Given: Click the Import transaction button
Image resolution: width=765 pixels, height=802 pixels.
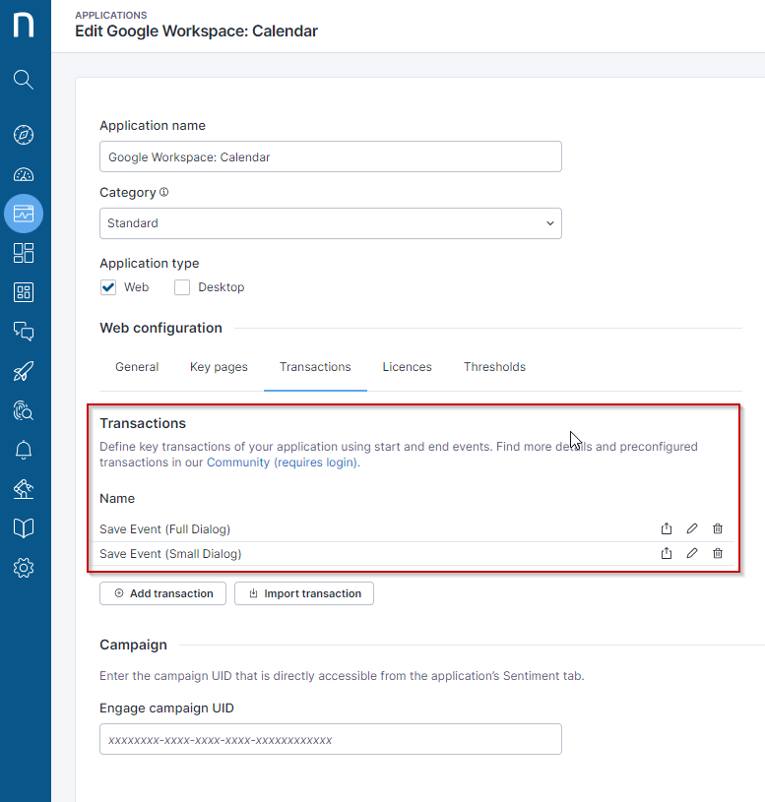Looking at the screenshot, I should click(304, 593).
